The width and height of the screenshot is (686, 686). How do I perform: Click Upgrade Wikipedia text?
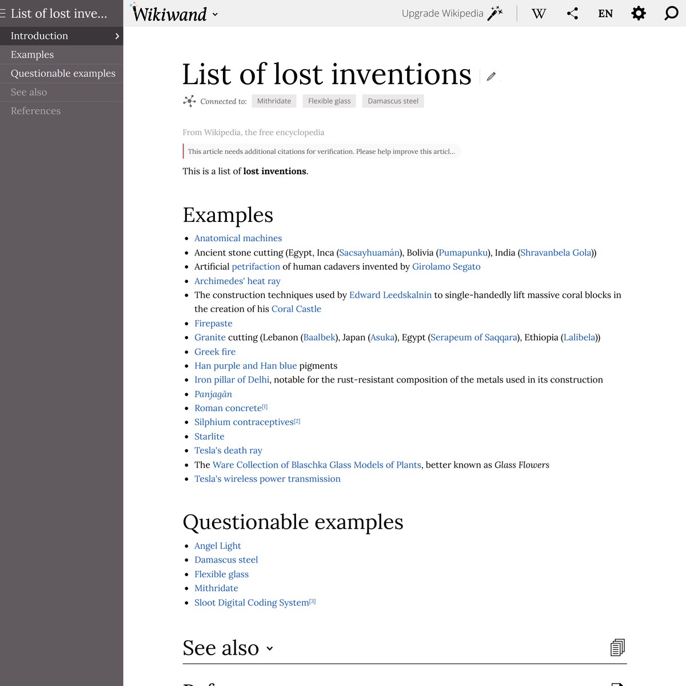[442, 14]
